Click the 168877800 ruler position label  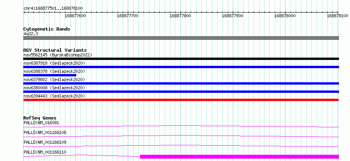[181, 16]
